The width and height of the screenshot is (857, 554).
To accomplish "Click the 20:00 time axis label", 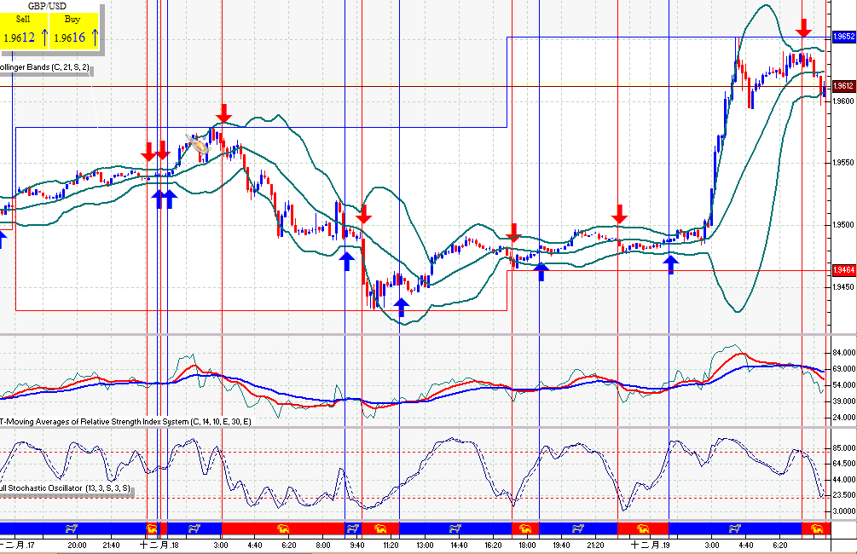I will click(x=77, y=545).
